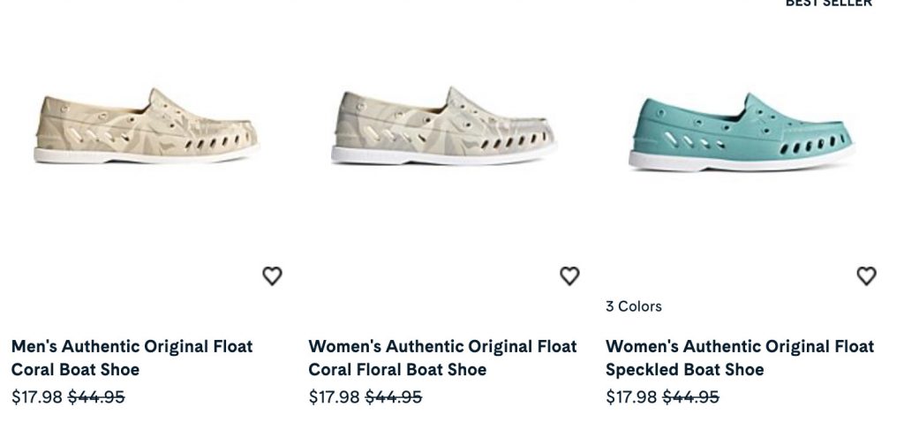Add the teal shoe to wishlist

pos(867,276)
